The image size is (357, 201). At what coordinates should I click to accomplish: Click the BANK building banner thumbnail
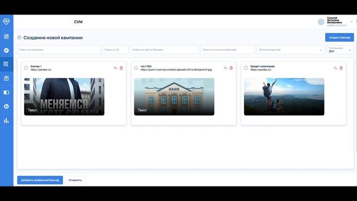tap(174, 97)
